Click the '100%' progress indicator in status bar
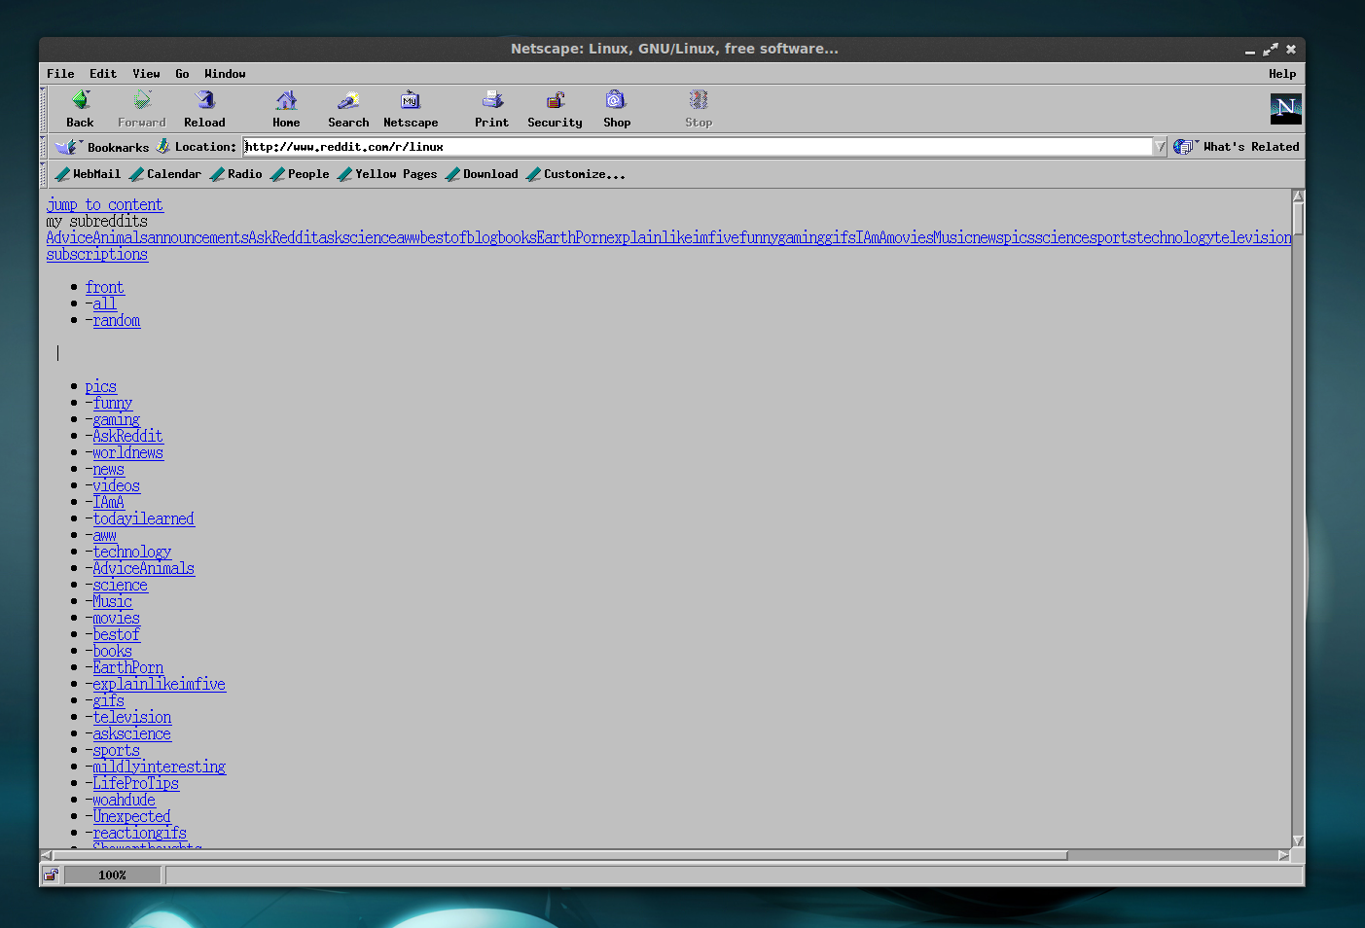This screenshot has width=1365, height=928. (113, 875)
